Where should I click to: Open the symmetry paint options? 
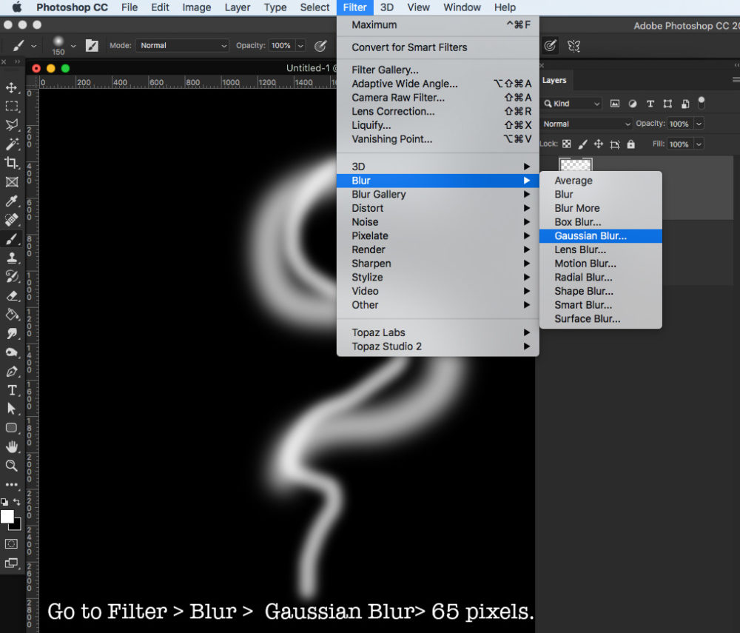click(573, 46)
